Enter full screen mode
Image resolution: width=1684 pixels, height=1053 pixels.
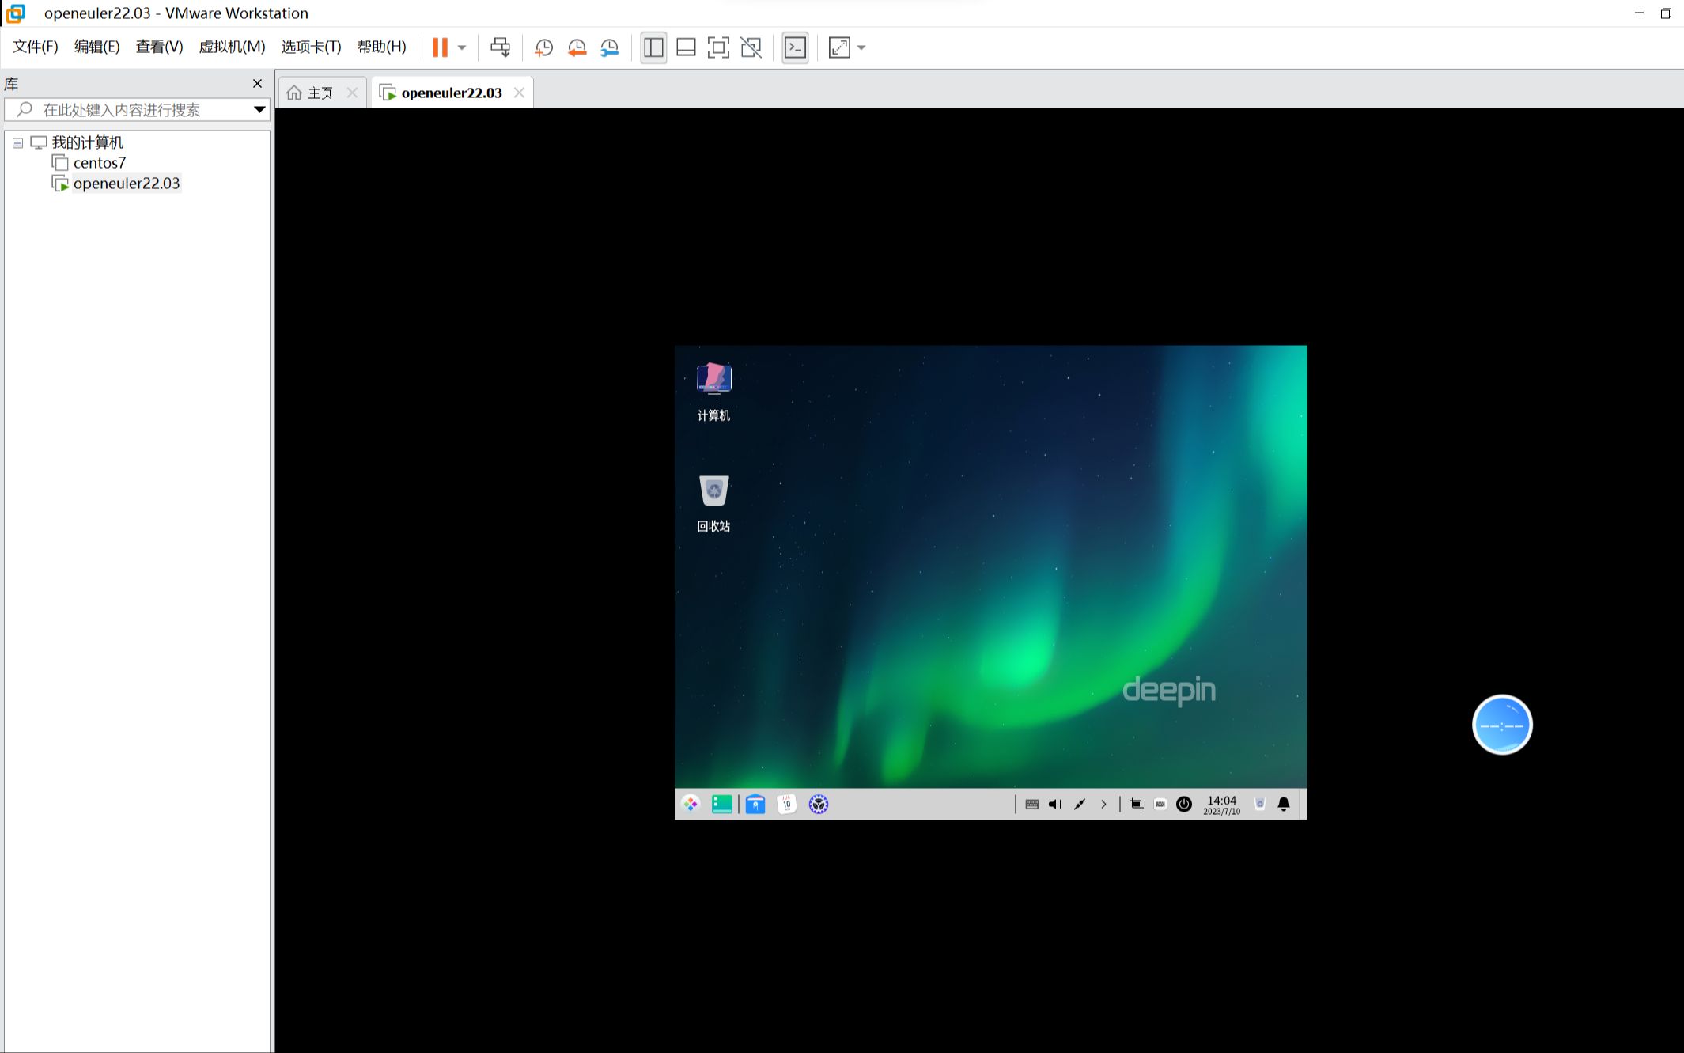718,47
